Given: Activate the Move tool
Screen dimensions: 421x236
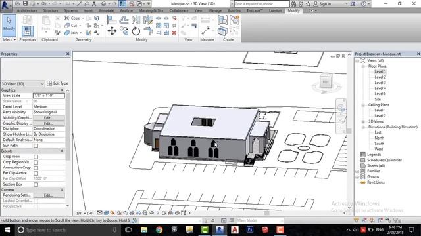Looking at the screenshot, I should [112, 31].
